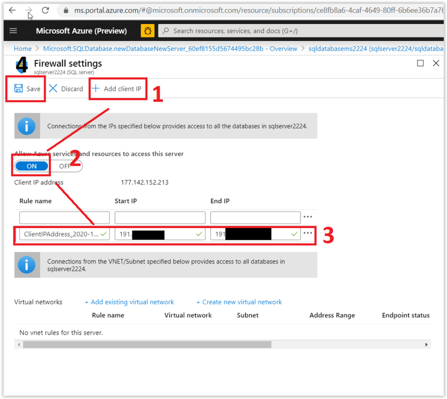Screen dimensions: 447x399
Task: Reload the page with the refresh icon
Action: click(x=45, y=10)
